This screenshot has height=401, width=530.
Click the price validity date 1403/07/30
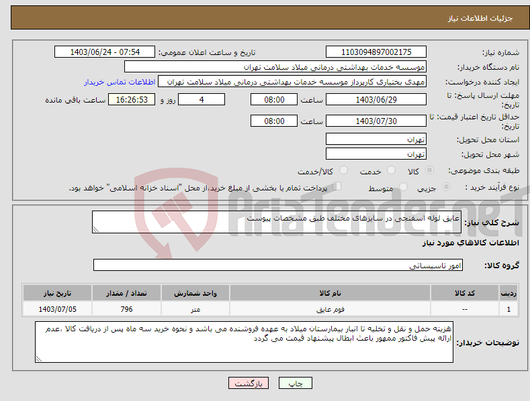tap(376, 121)
